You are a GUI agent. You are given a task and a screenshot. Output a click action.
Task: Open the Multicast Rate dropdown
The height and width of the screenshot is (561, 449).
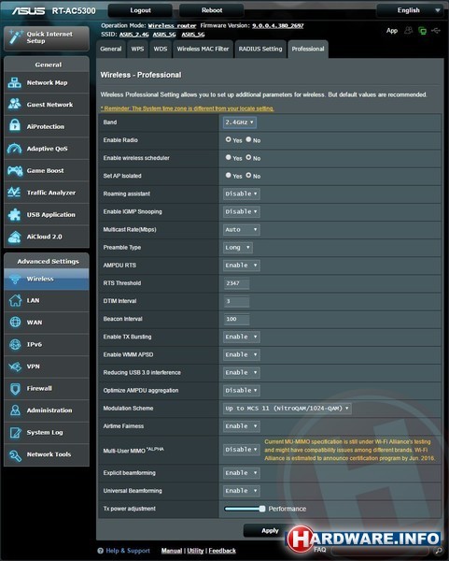(x=241, y=229)
